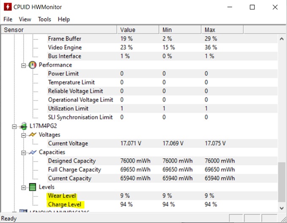Select the Temperature Limit row

(162, 82)
